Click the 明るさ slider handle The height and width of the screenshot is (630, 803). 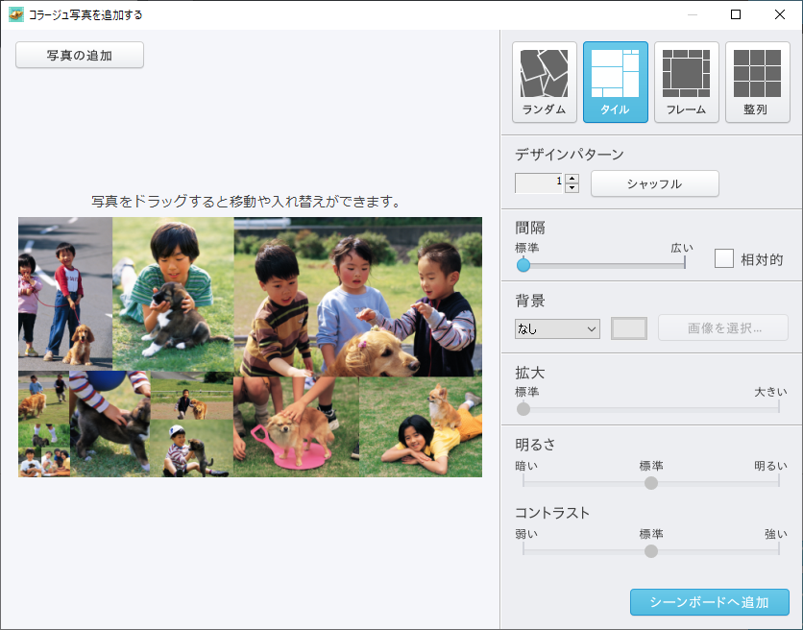pos(651,482)
